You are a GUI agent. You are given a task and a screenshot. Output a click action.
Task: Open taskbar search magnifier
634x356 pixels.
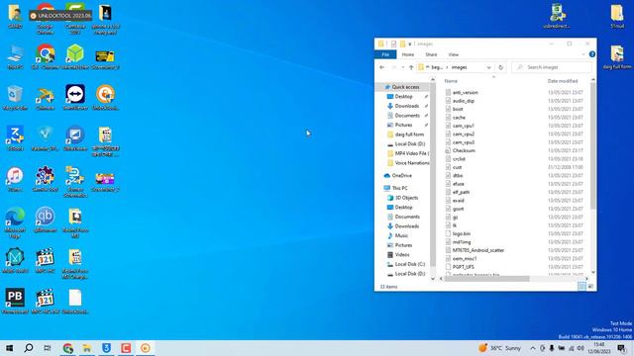[29, 348]
